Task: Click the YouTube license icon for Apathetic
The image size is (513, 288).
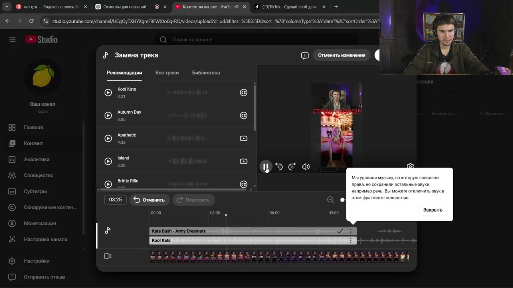Action: click(243, 138)
